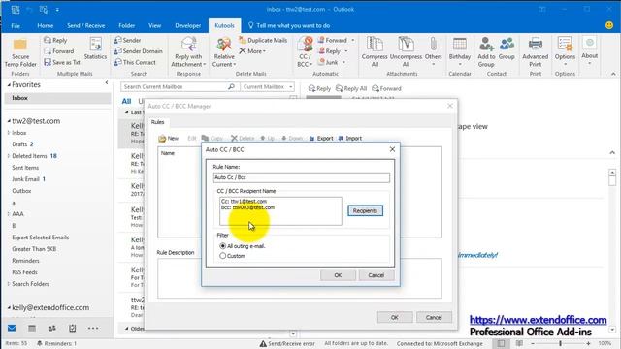Image resolution: width=621 pixels, height=349 pixels.
Task: Open Automatic Forward dropdown arrow
Action: tap(353, 40)
